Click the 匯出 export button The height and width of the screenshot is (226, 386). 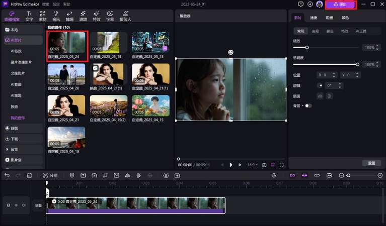[x=341, y=5]
